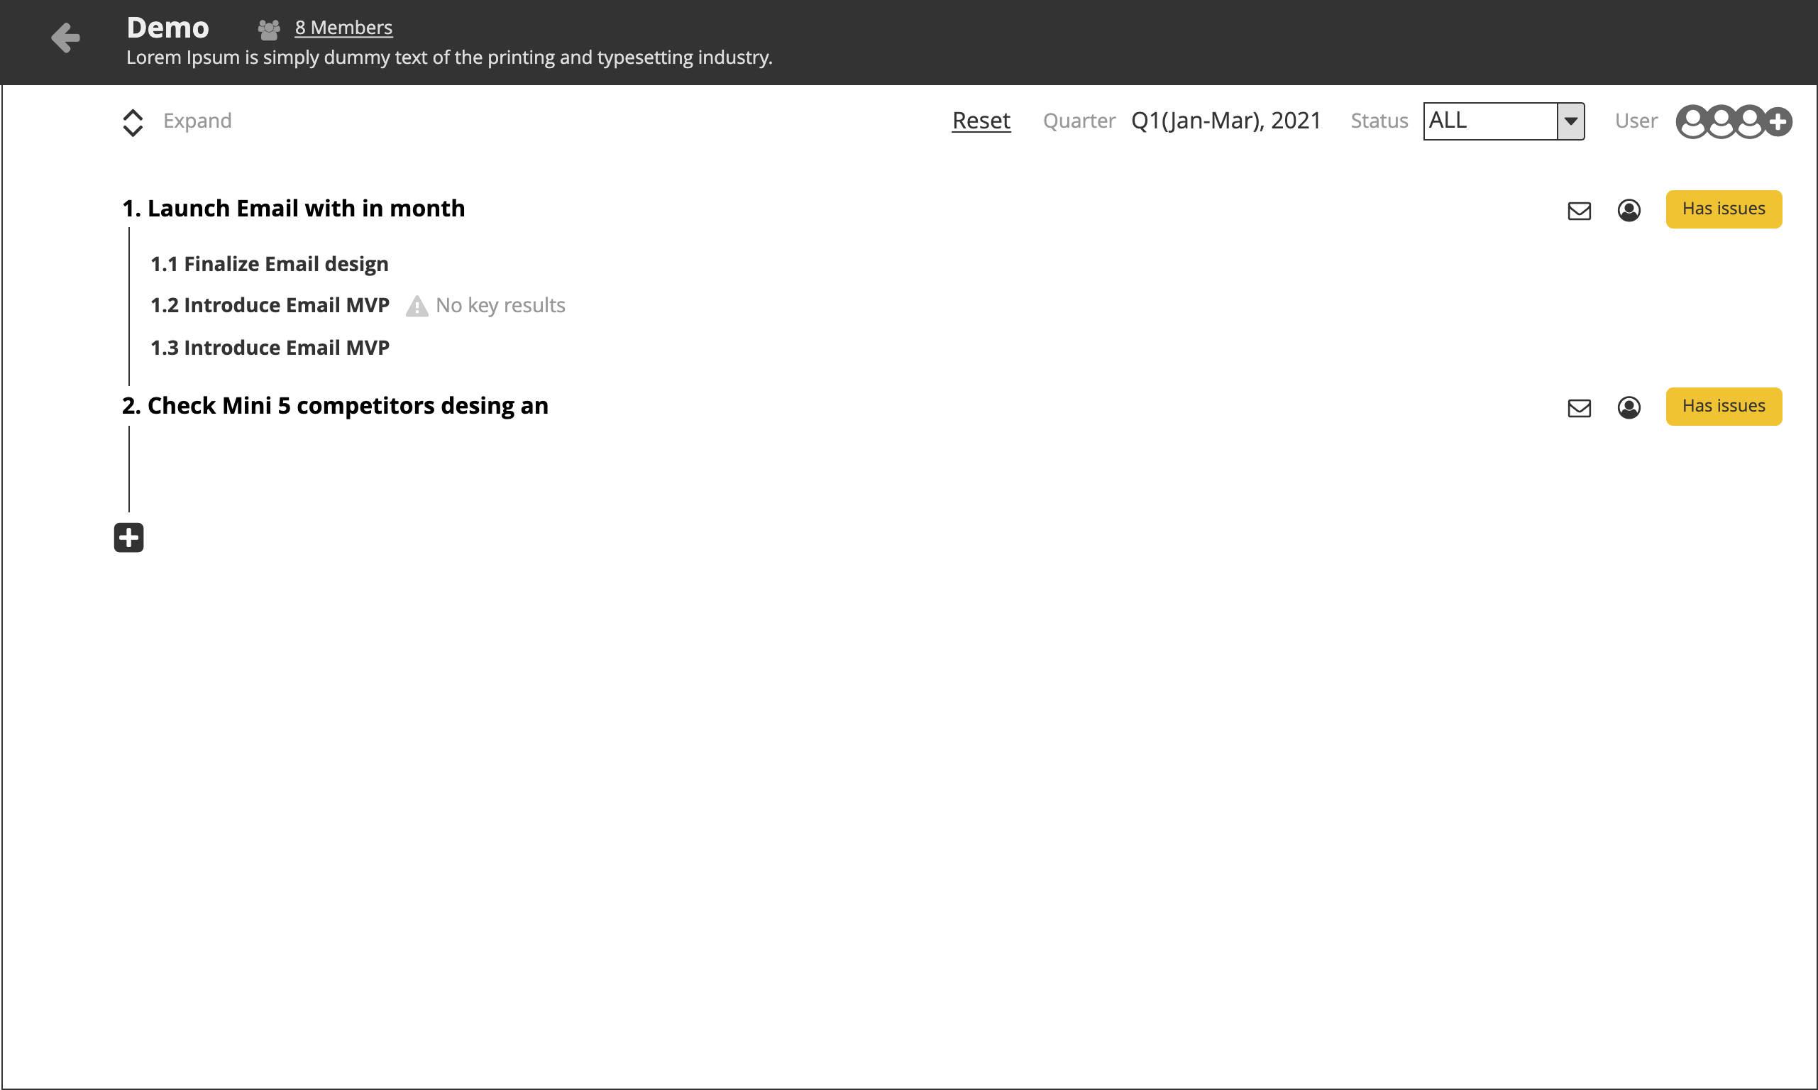Click the mail icon for Launch Email objective
Viewport: 1818px width, 1090px height.
(x=1580, y=211)
